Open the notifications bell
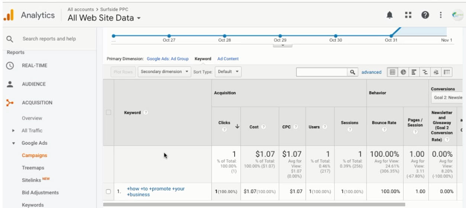 click(x=390, y=15)
